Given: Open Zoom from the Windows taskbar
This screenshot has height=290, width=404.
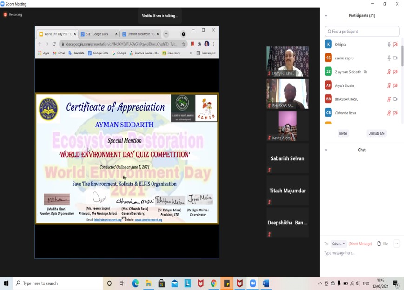Looking at the screenshot, I should coord(253,283).
